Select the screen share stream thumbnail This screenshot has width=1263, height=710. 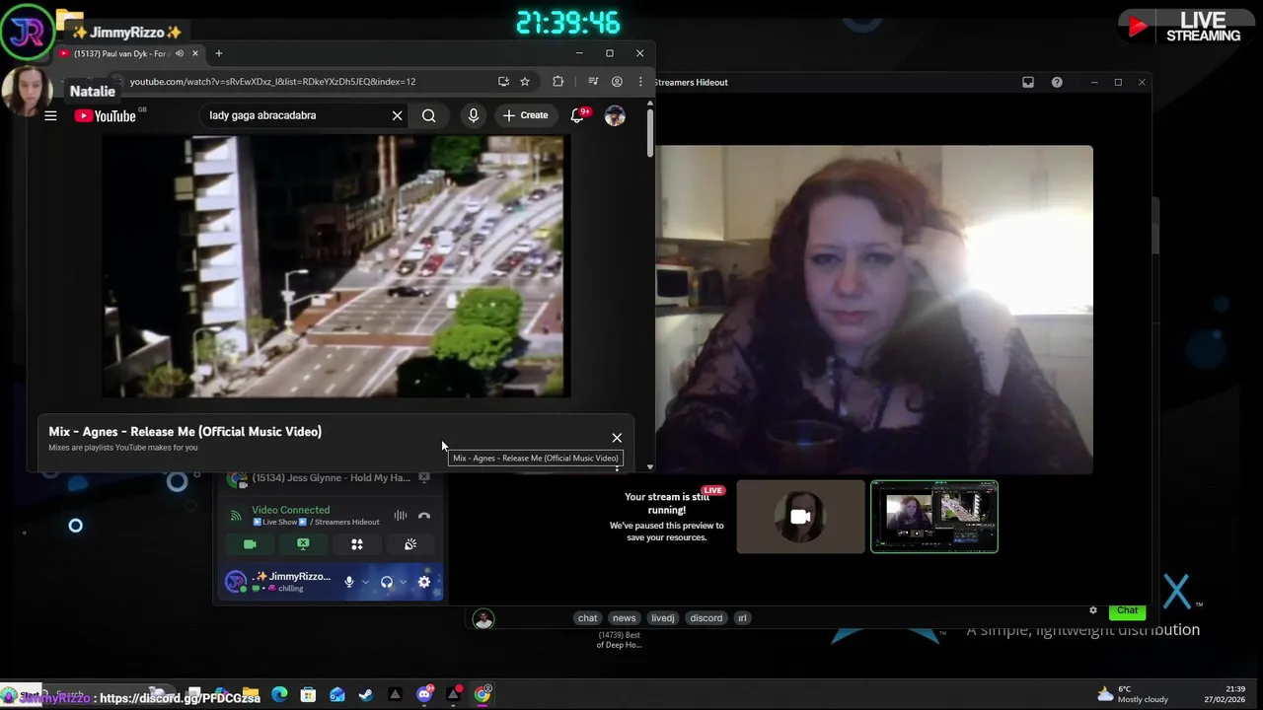click(x=934, y=517)
